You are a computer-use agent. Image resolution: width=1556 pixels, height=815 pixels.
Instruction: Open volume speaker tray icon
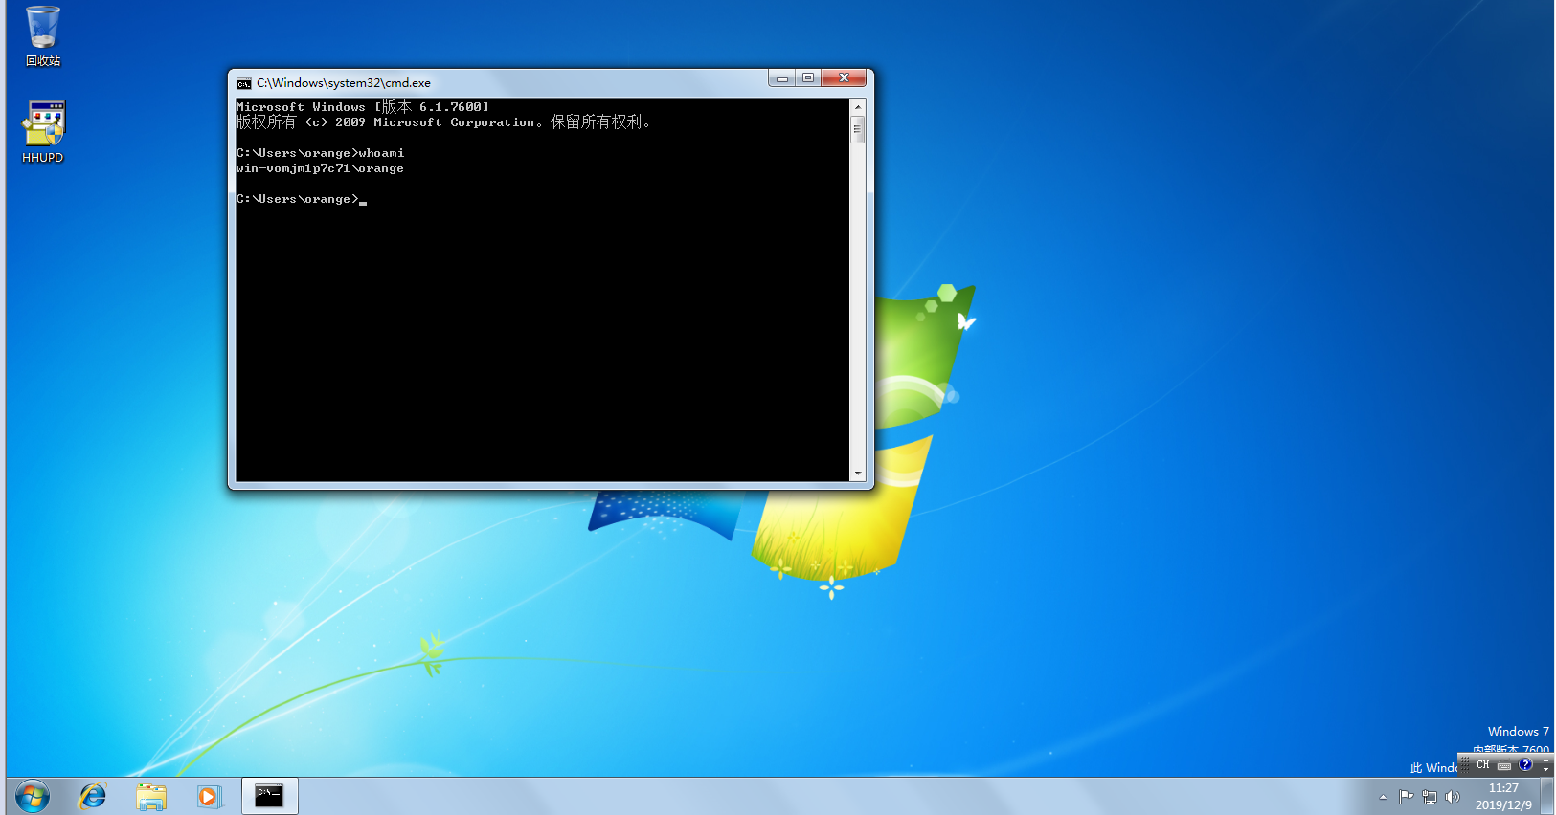click(1453, 797)
